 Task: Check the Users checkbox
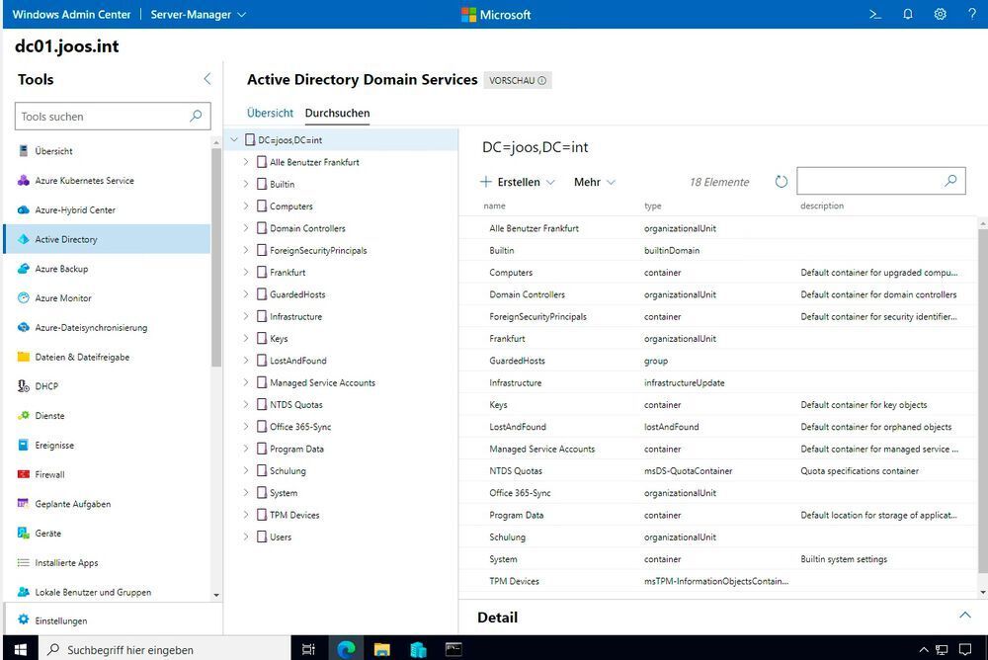pos(262,536)
